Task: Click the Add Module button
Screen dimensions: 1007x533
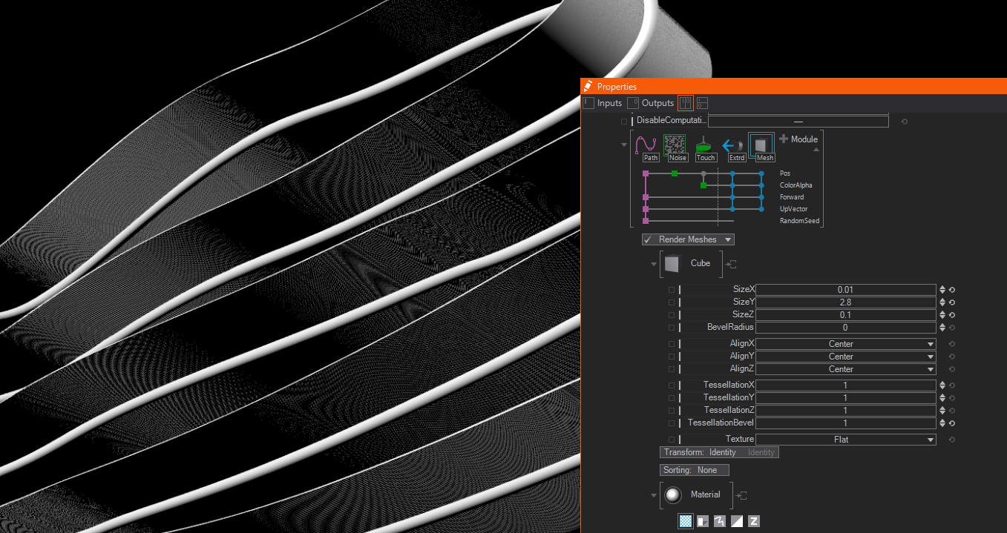Action: (798, 139)
